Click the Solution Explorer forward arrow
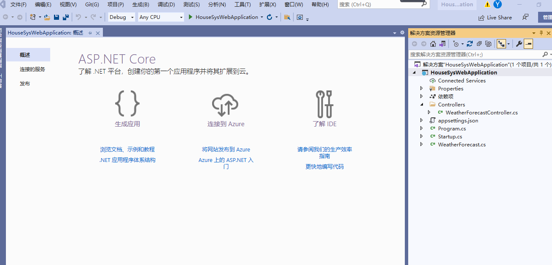The height and width of the screenshot is (265, 552). 424,44
